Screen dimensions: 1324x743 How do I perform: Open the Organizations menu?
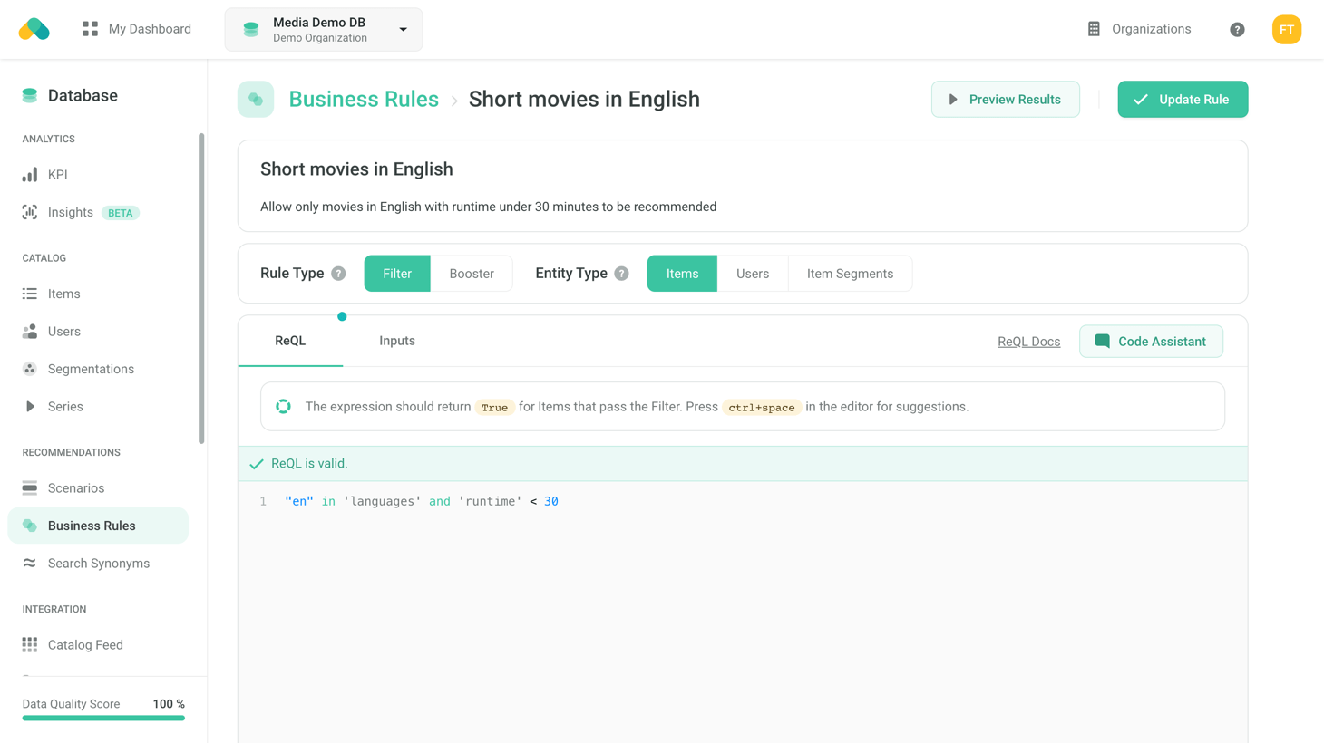[1139, 29]
